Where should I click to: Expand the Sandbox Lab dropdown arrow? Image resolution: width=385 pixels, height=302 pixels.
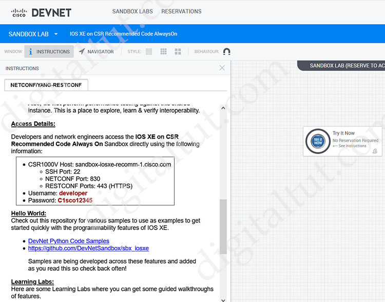pyautogui.click(x=56, y=34)
